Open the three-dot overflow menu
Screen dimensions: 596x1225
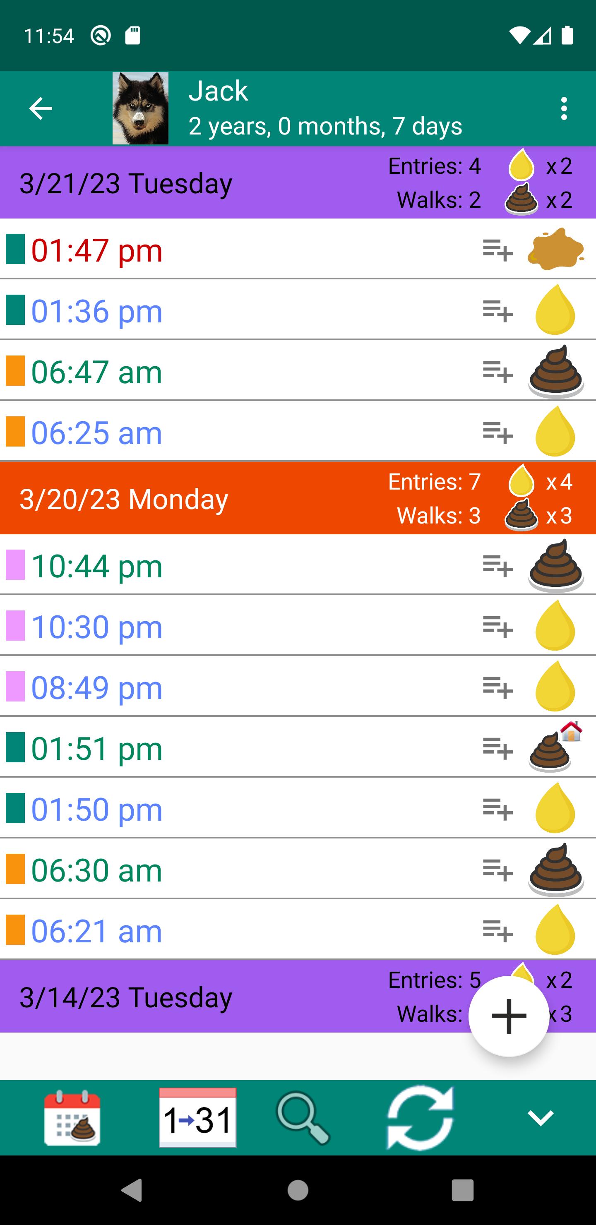(x=564, y=108)
